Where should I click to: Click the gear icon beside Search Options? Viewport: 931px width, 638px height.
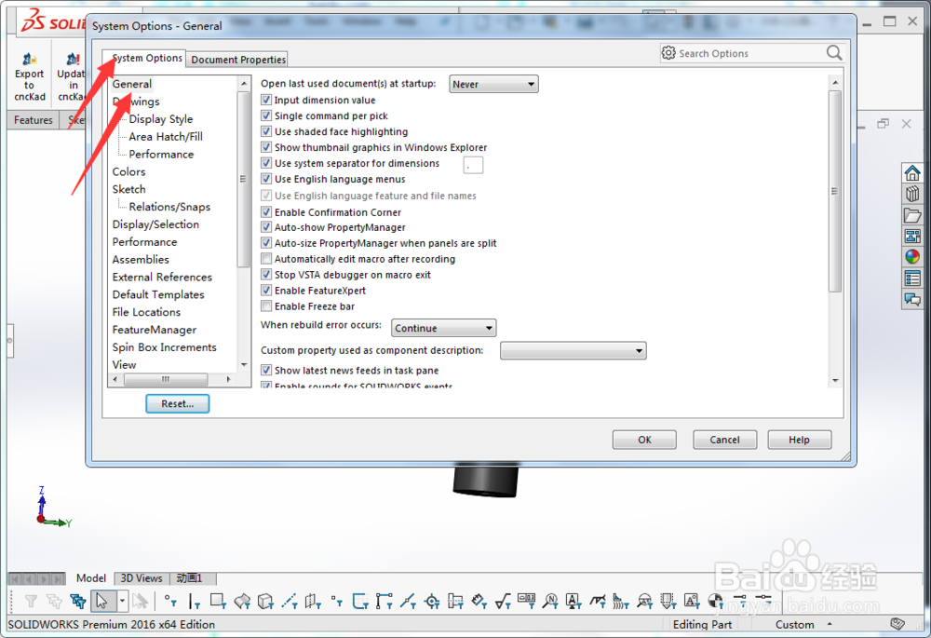(668, 53)
